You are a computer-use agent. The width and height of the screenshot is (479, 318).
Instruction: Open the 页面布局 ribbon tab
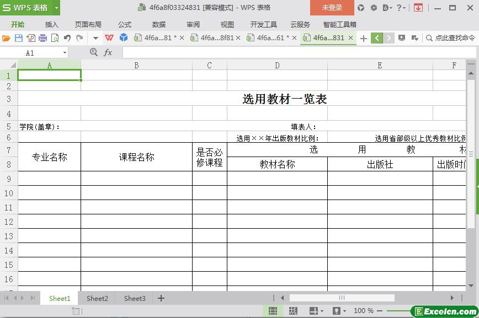pyautogui.click(x=88, y=24)
